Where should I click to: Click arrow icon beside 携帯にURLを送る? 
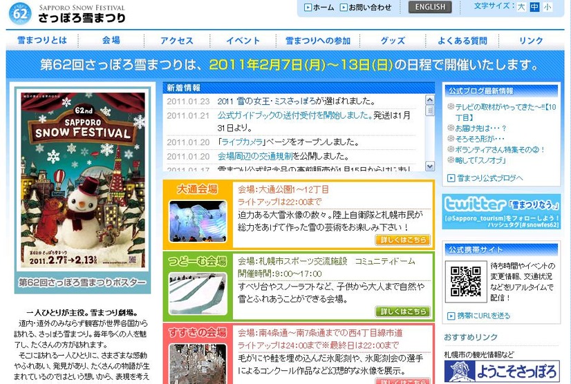pos(451,316)
